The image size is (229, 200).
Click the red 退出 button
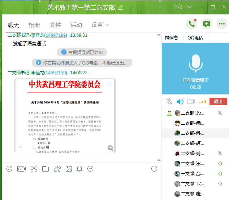pyautogui.click(x=218, y=101)
